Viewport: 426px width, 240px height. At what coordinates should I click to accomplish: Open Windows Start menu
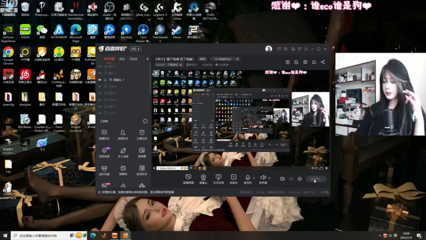coord(5,235)
